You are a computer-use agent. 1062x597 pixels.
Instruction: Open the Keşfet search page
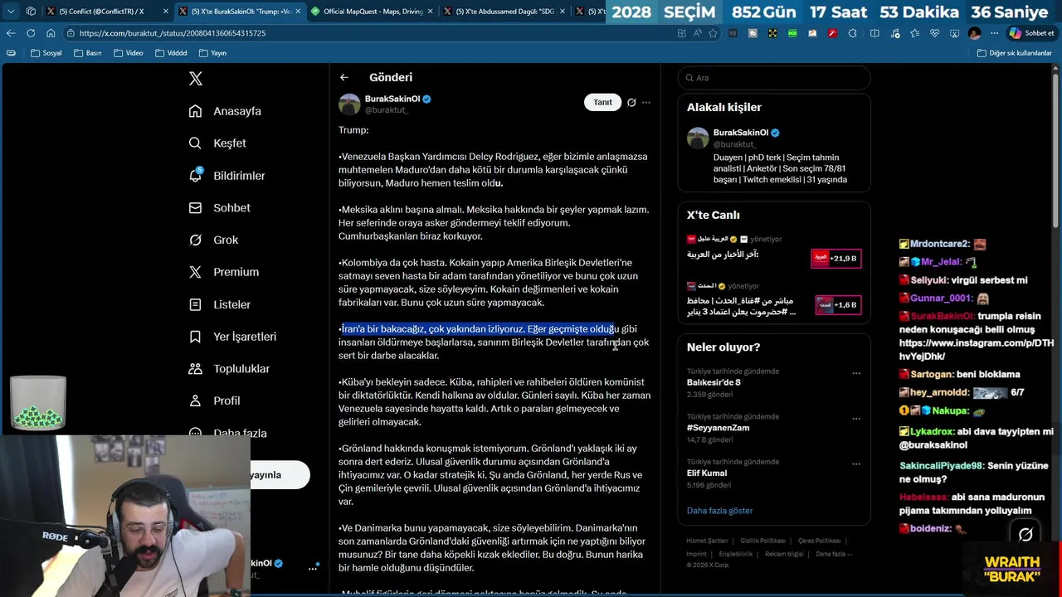tap(217, 143)
